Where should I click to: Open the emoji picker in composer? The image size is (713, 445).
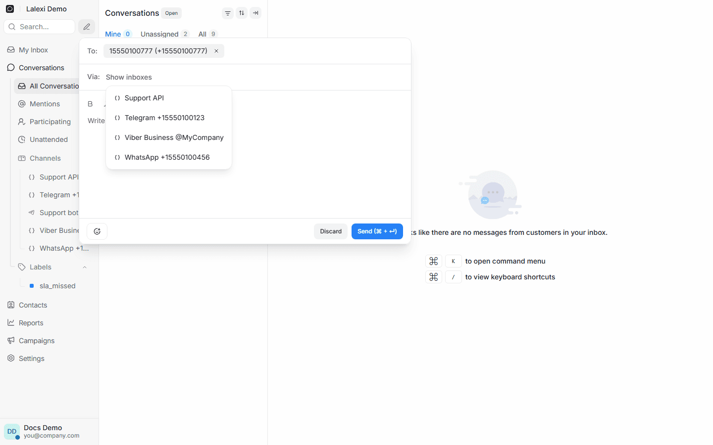[x=97, y=231]
